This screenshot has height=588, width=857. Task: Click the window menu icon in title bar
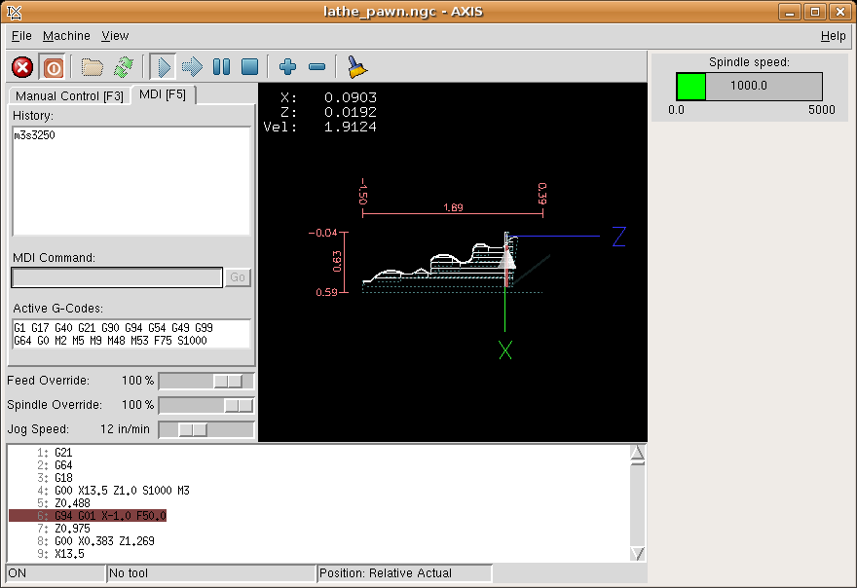[15, 12]
